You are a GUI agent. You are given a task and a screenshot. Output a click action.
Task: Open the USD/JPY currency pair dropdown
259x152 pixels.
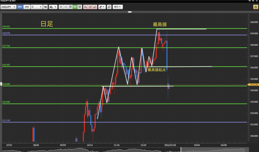(x=8, y=7)
